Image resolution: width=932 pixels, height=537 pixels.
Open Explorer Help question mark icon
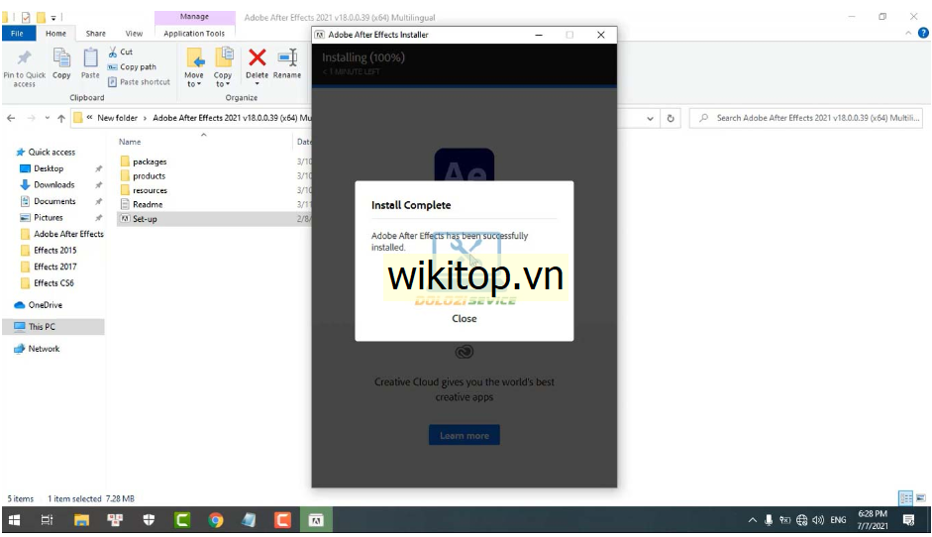(923, 34)
